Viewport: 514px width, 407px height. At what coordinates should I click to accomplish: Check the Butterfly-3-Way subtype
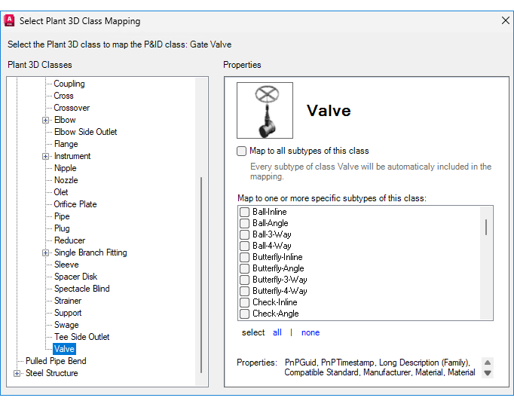point(244,280)
